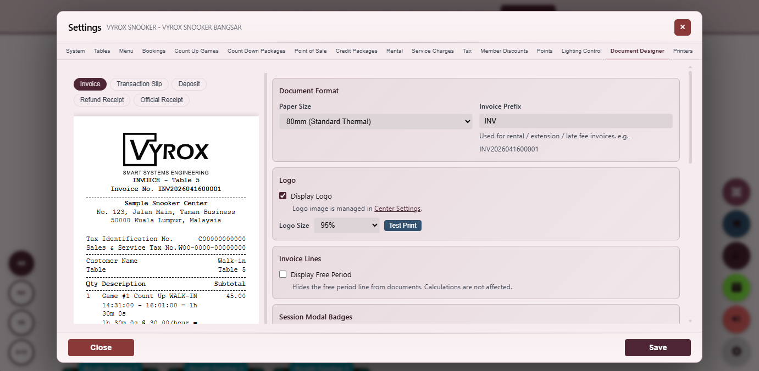Click the "Qty Description" header in preview
The image size is (759, 371).
click(116, 284)
